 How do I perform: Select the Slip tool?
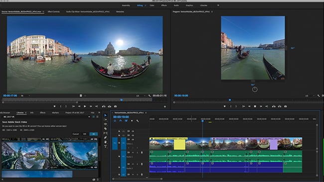105,133
